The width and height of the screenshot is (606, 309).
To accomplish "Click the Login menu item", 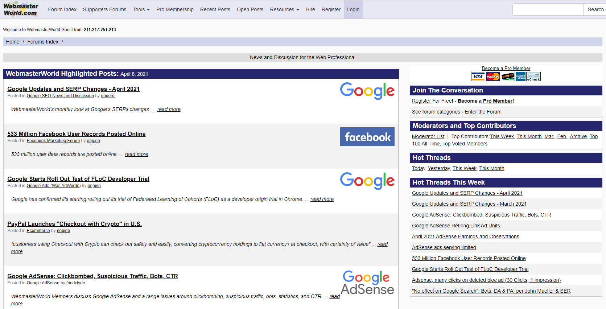I will (x=353, y=9).
